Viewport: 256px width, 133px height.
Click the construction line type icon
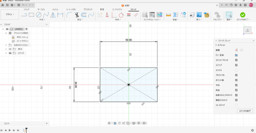(236, 50)
